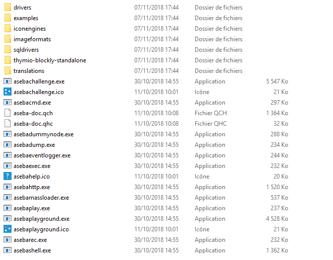Image resolution: width=333 pixels, height=260 pixels.
Task: Click the 1 520 Ko size value
Action: pyautogui.click(x=277, y=187)
